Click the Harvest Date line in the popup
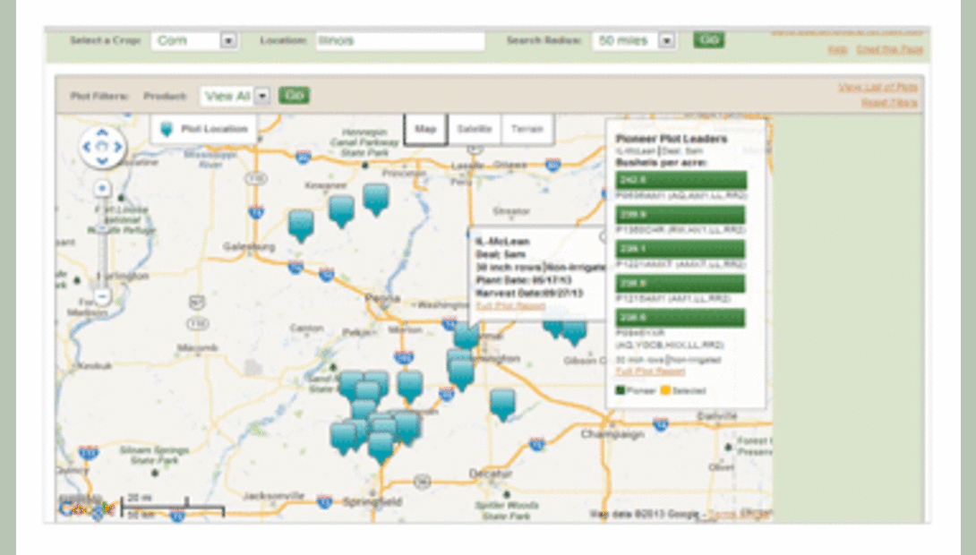976x555 pixels. pyautogui.click(x=529, y=293)
